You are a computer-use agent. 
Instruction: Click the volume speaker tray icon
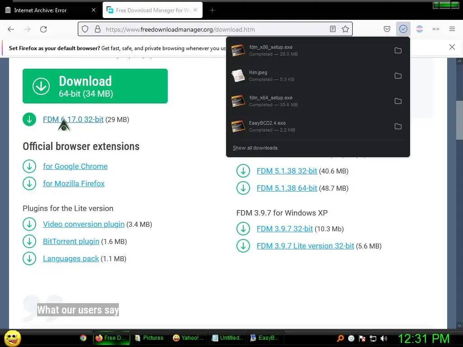coord(384,338)
